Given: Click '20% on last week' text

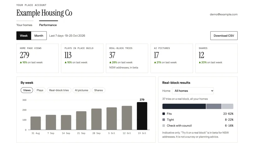Looking at the screenshot, I should (210, 62).
